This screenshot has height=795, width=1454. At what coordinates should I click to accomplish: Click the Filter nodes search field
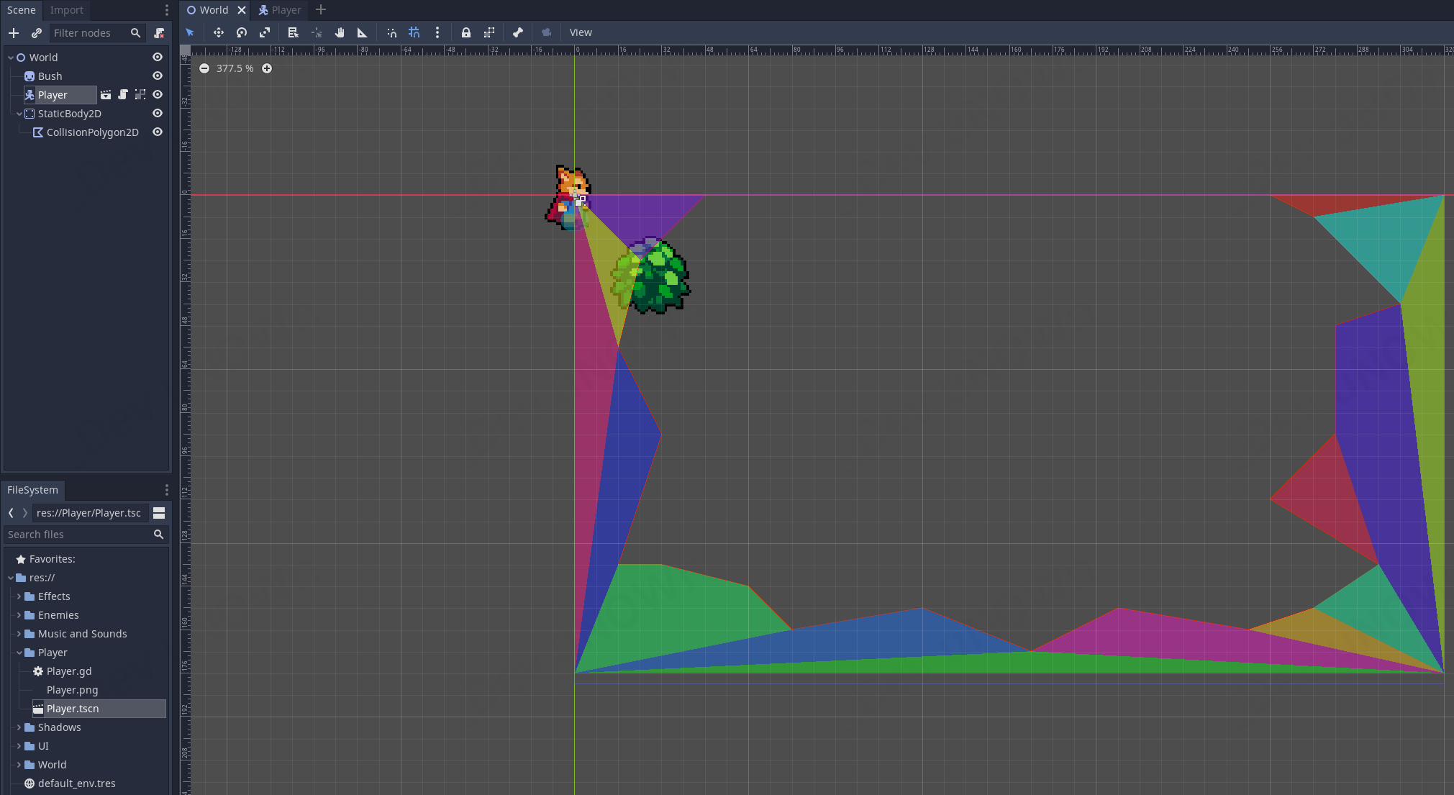[x=90, y=33]
